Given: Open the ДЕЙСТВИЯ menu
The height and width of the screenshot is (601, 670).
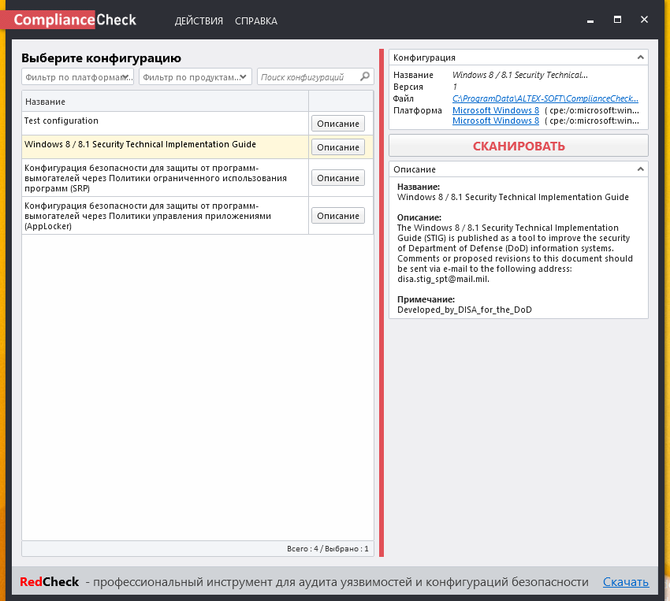Looking at the screenshot, I should pos(199,21).
